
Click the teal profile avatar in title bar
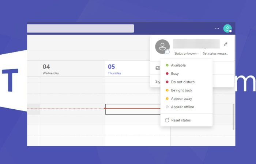(x=227, y=28)
